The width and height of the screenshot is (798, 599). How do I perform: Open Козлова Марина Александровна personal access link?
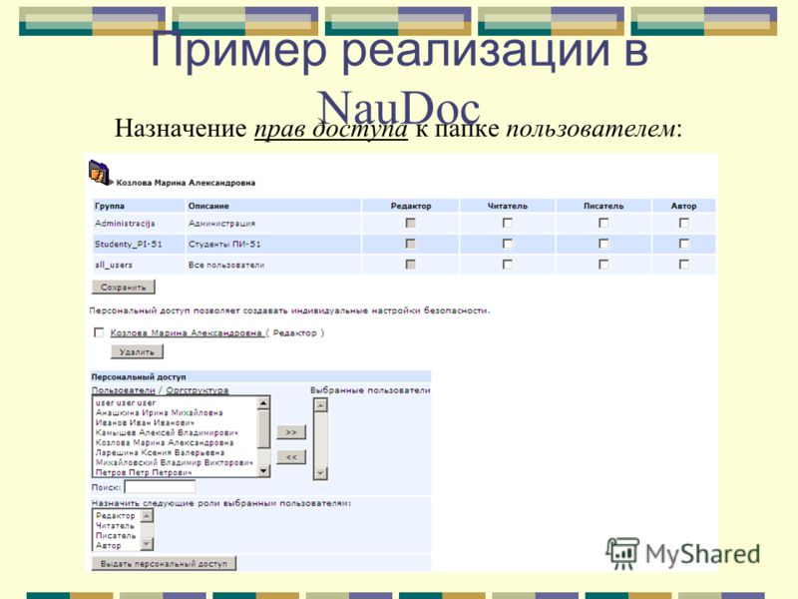click(187, 332)
